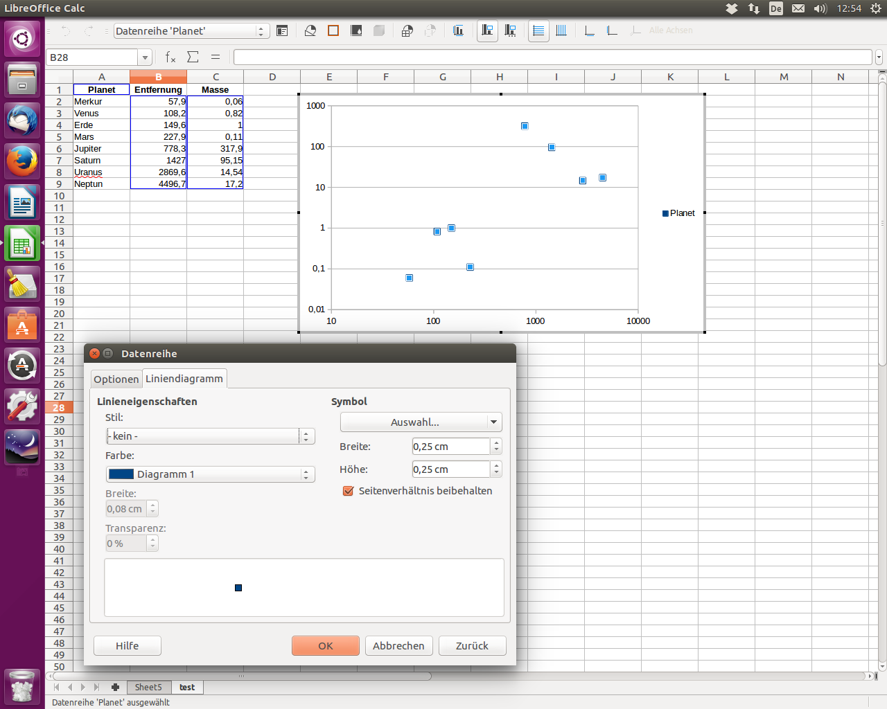This screenshot has width=887, height=709.
Task: Open the Farbe Diagramm 1 color dropdown
Action: (306, 474)
